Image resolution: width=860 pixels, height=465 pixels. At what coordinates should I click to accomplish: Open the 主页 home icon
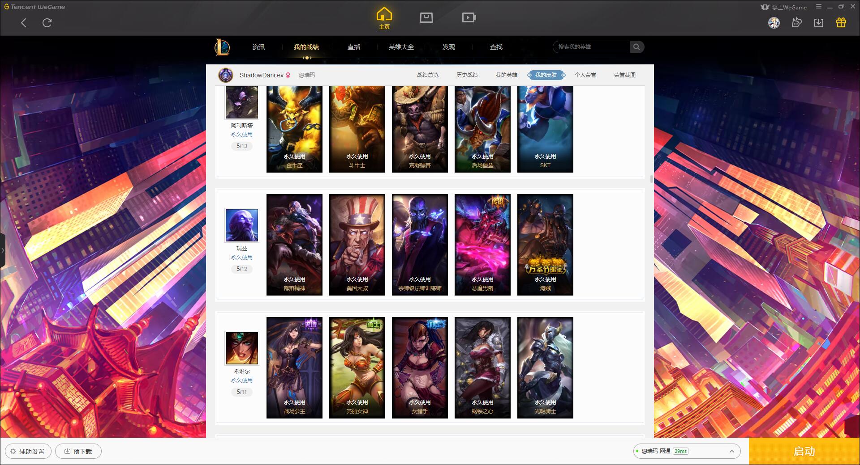click(x=384, y=18)
